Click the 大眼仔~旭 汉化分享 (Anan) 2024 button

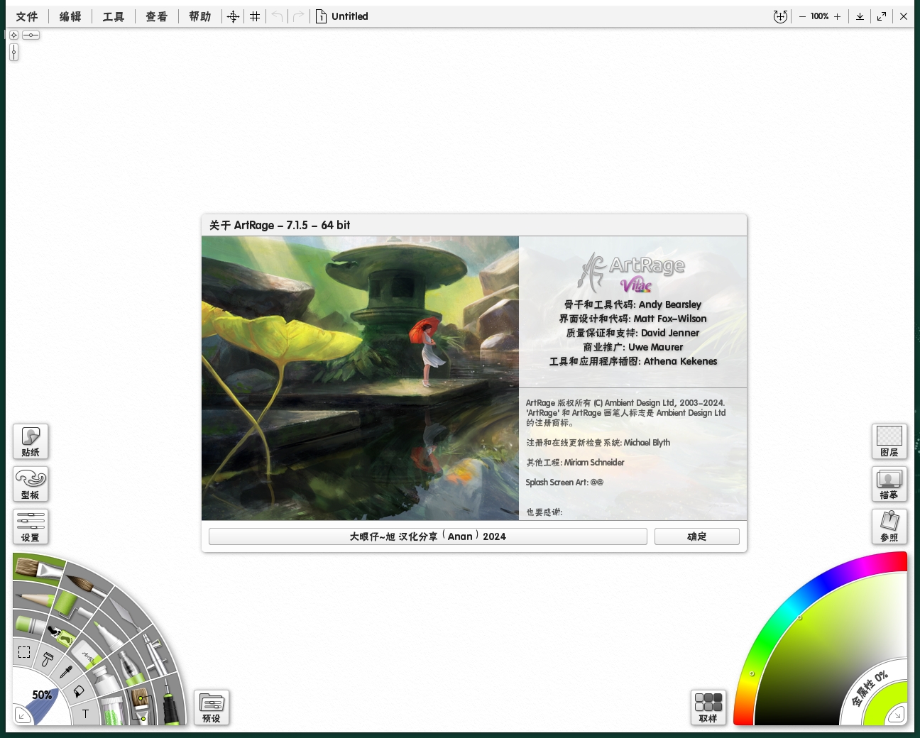[x=428, y=536]
